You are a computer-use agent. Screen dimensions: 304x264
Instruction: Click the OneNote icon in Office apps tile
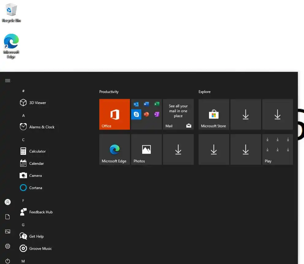tap(157, 114)
